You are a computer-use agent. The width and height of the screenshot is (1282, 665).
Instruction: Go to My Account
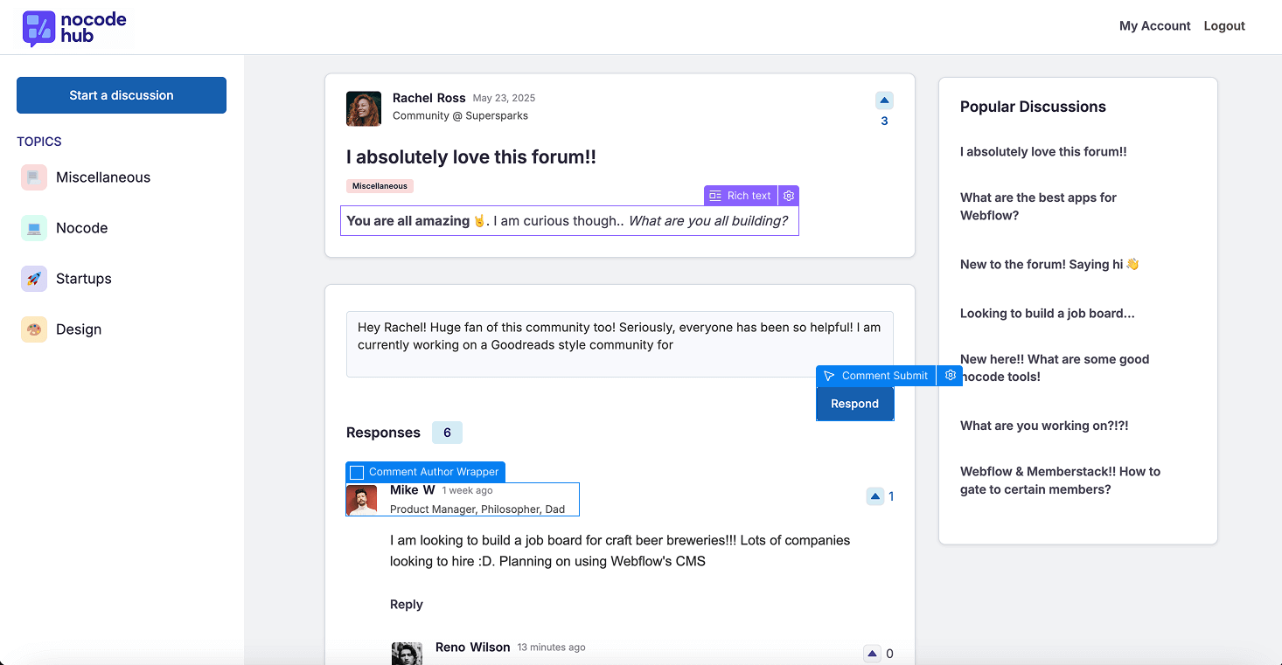click(x=1154, y=26)
